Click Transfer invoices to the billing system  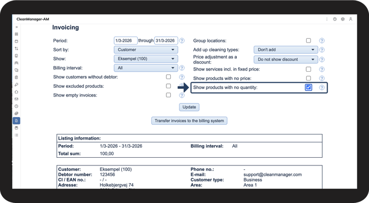point(189,121)
